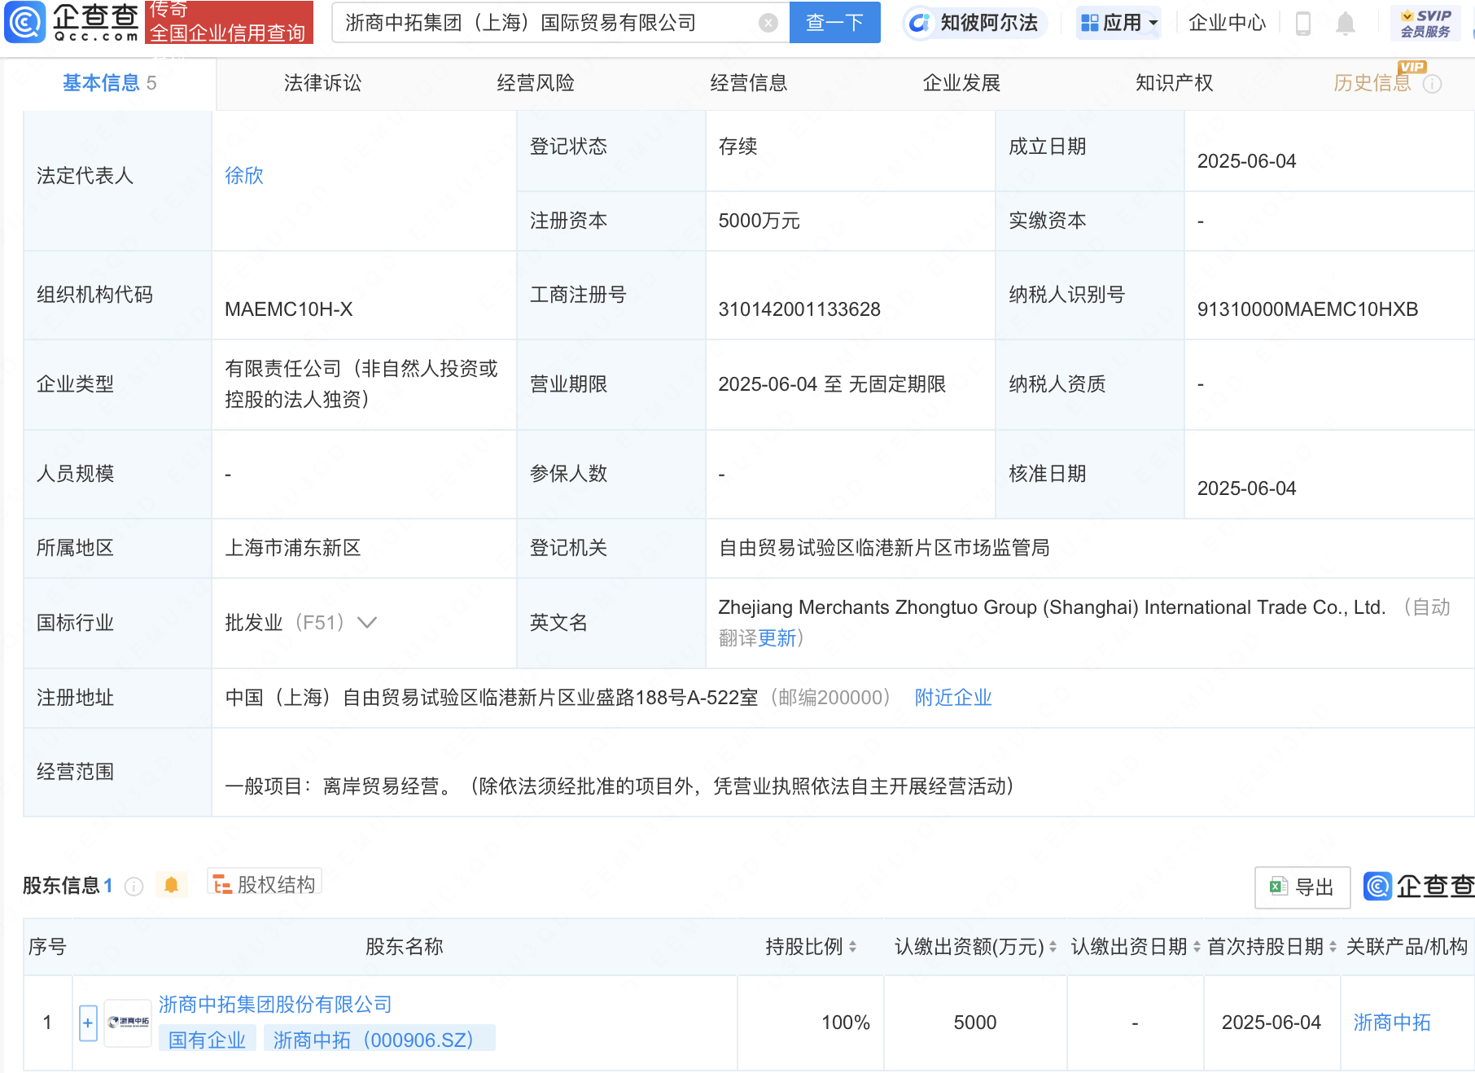Open the 企业发展 tab

[961, 82]
